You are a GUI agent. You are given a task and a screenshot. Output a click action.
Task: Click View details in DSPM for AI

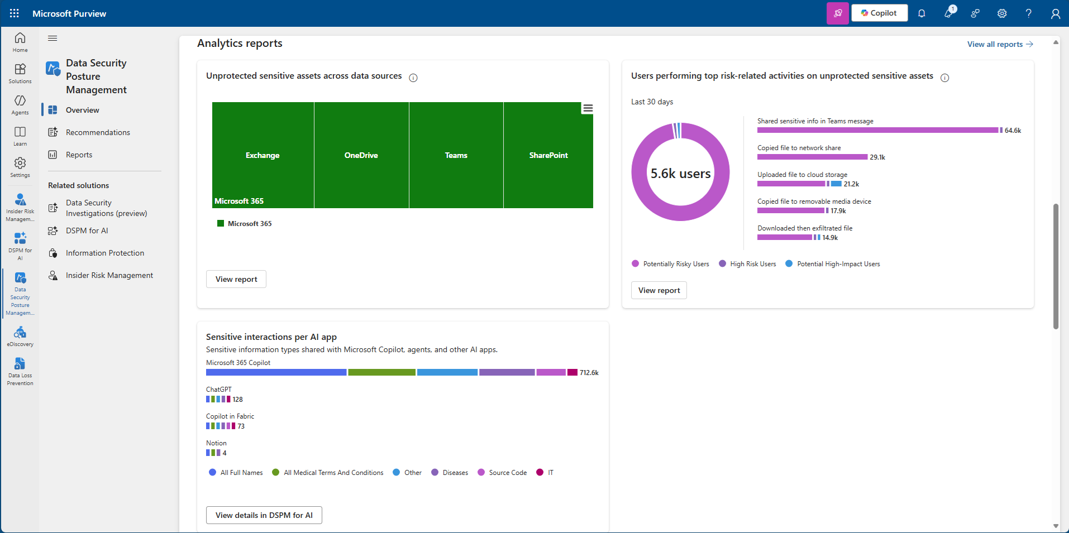(264, 515)
